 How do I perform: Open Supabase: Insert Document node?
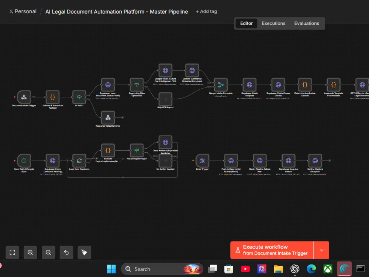tap(108, 85)
